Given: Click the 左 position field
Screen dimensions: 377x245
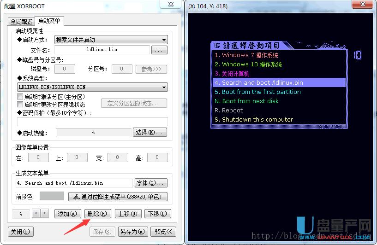Looking at the screenshot, I should tap(38, 157).
